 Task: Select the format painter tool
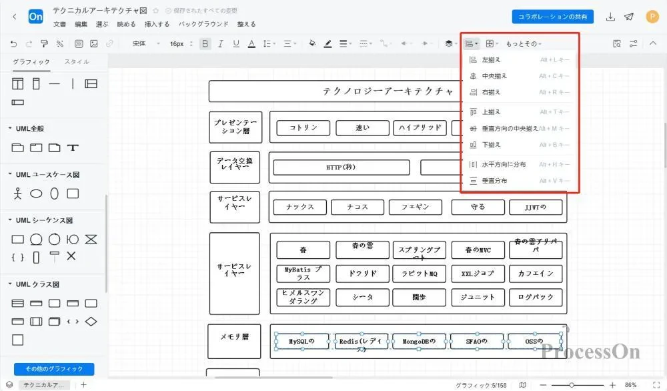pos(43,43)
